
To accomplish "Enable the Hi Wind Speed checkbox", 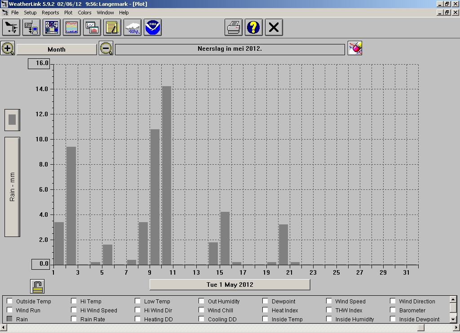I will pos(74,310).
